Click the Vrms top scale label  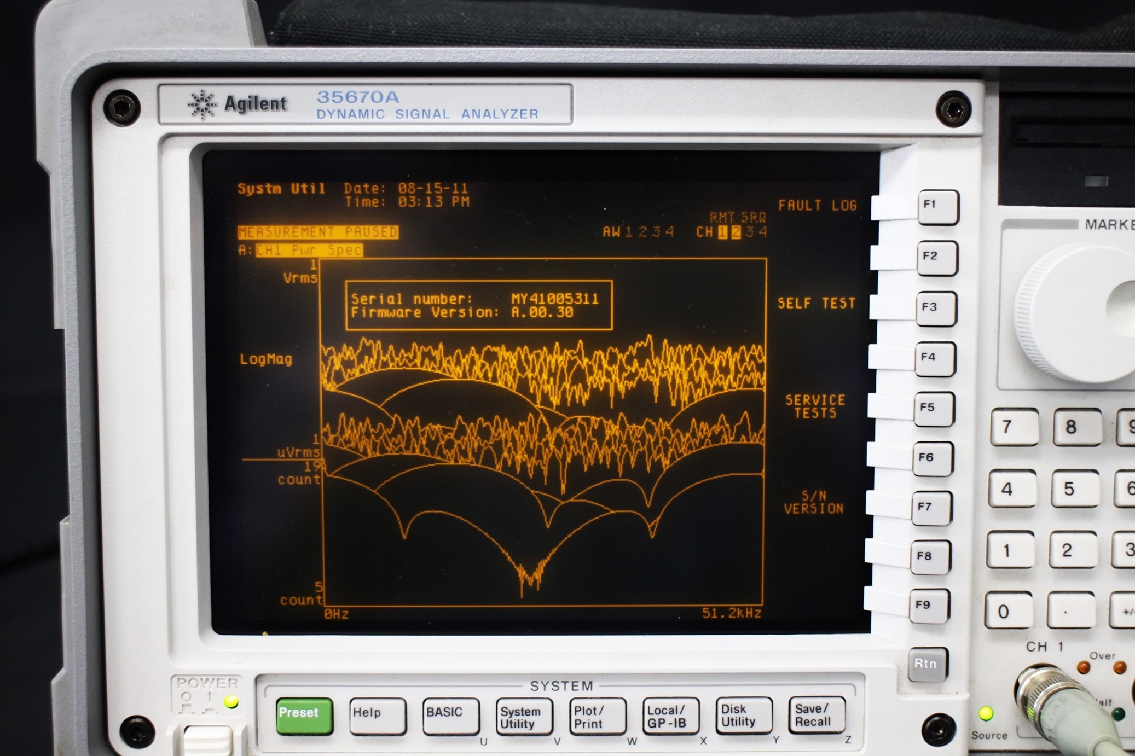tap(300, 278)
